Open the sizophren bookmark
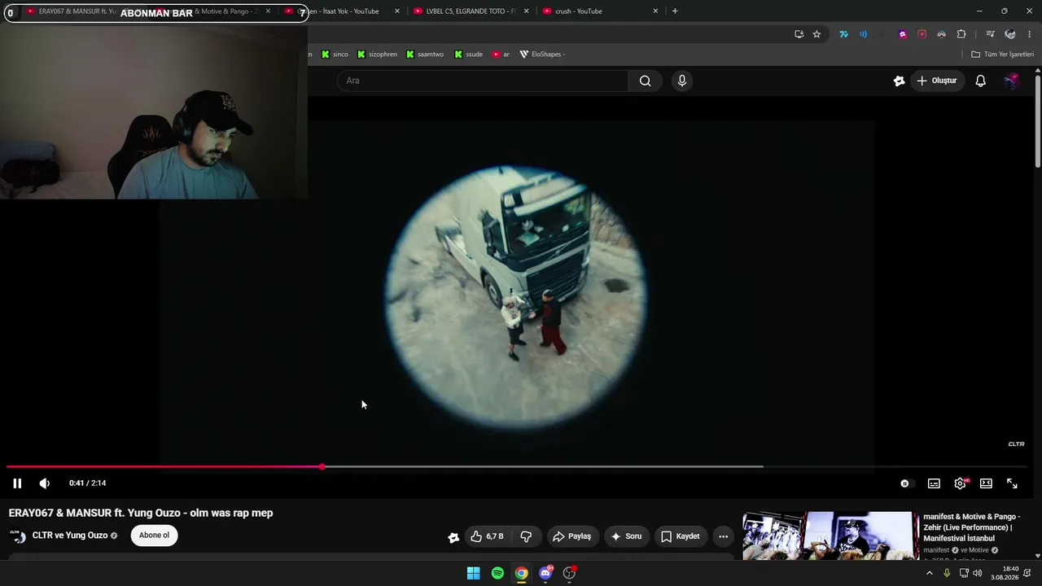Image resolution: width=1042 pixels, height=586 pixels. pos(378,55)
